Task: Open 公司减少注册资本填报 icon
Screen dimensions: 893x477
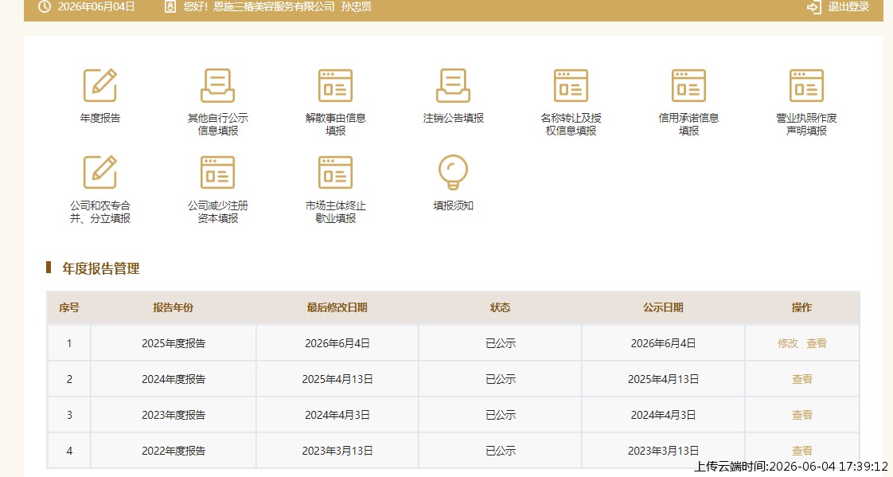Action: (217, 172)
